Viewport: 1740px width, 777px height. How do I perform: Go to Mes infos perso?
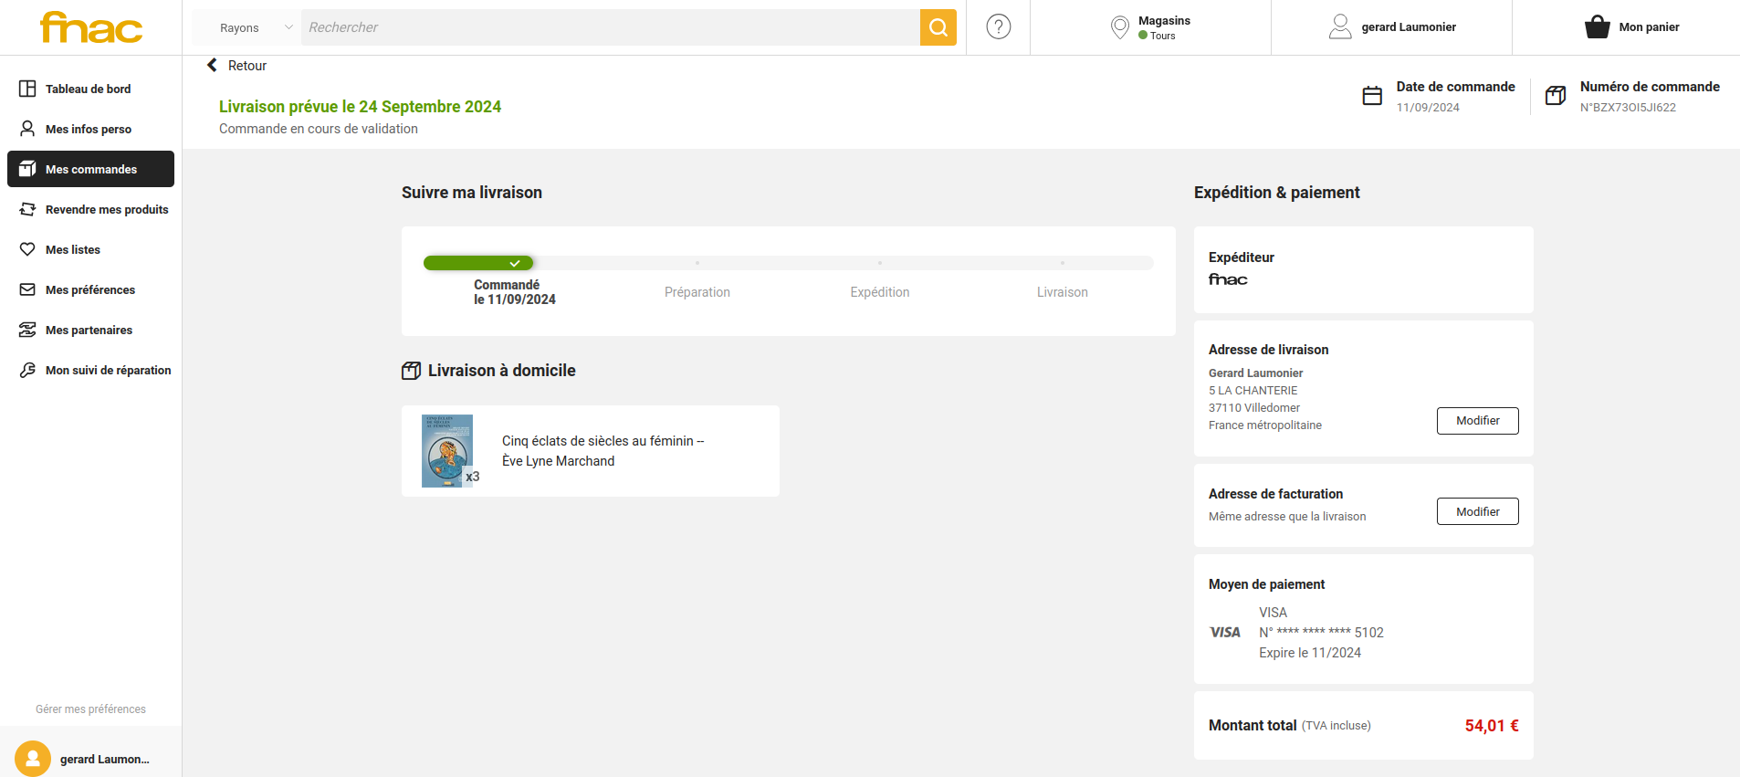click(x=88, y=129)
